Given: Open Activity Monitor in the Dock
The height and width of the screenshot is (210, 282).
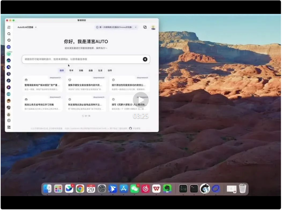Looking at the screenshot, I should (183, 189).
